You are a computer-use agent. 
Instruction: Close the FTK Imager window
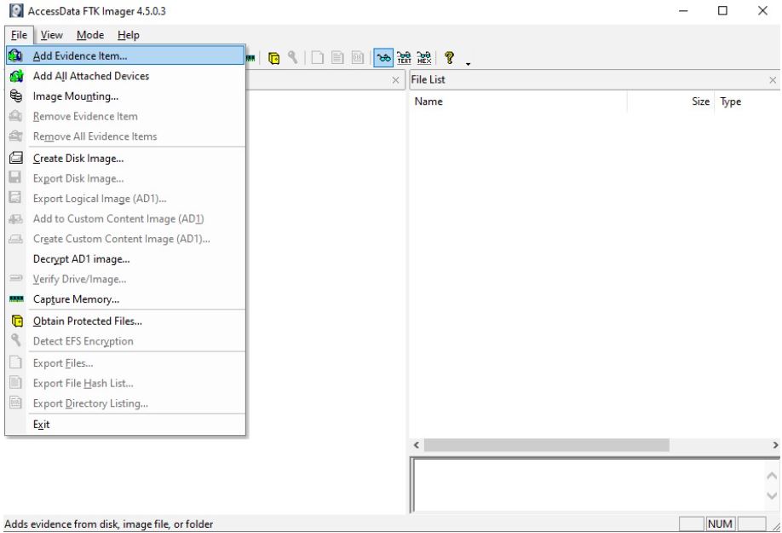(x=762, y=10)
